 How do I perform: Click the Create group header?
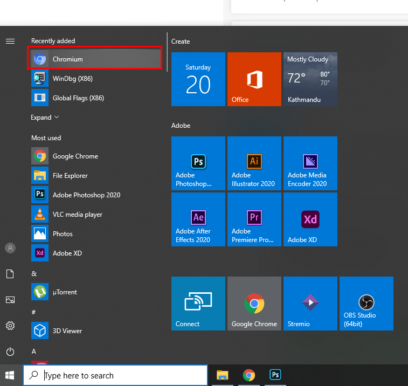(181, 42)
